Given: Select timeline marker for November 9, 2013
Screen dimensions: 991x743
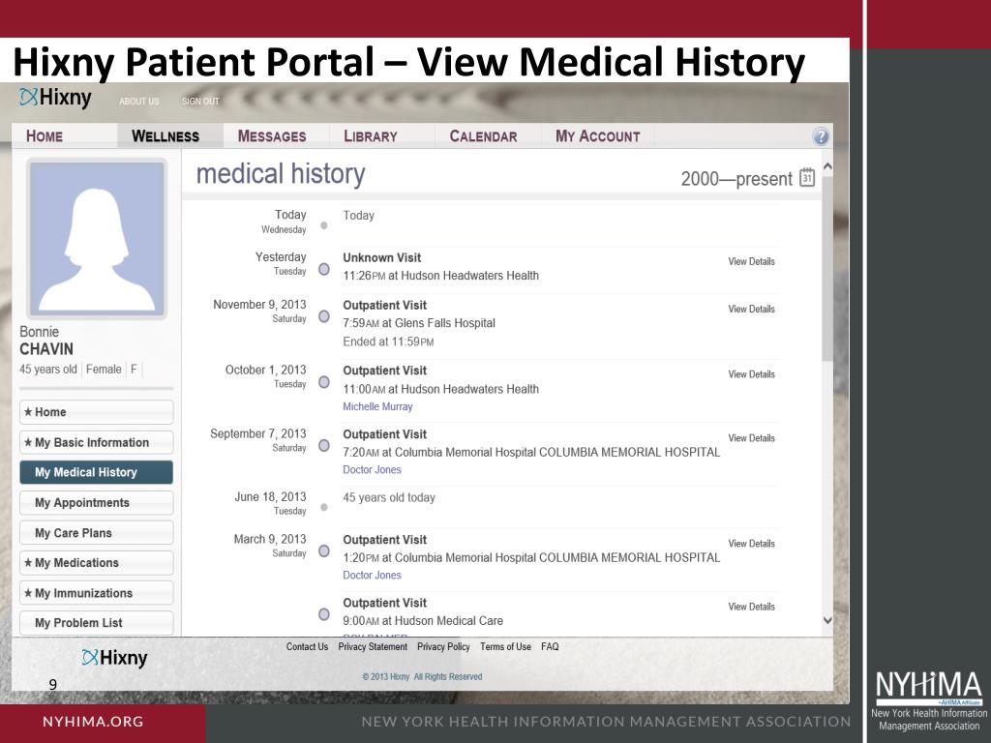Looking at the screenshot, I should (x=323, y=316).
